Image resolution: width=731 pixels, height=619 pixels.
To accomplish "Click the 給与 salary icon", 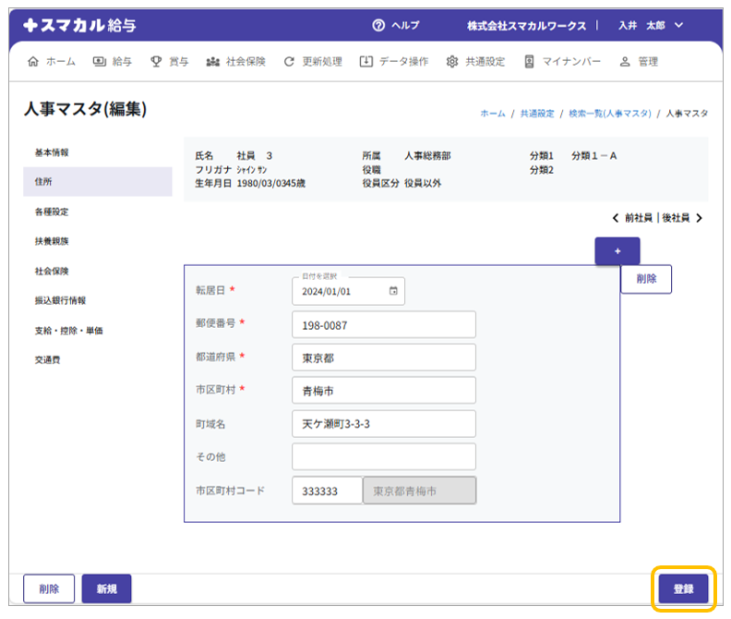I will coord(99,62).
